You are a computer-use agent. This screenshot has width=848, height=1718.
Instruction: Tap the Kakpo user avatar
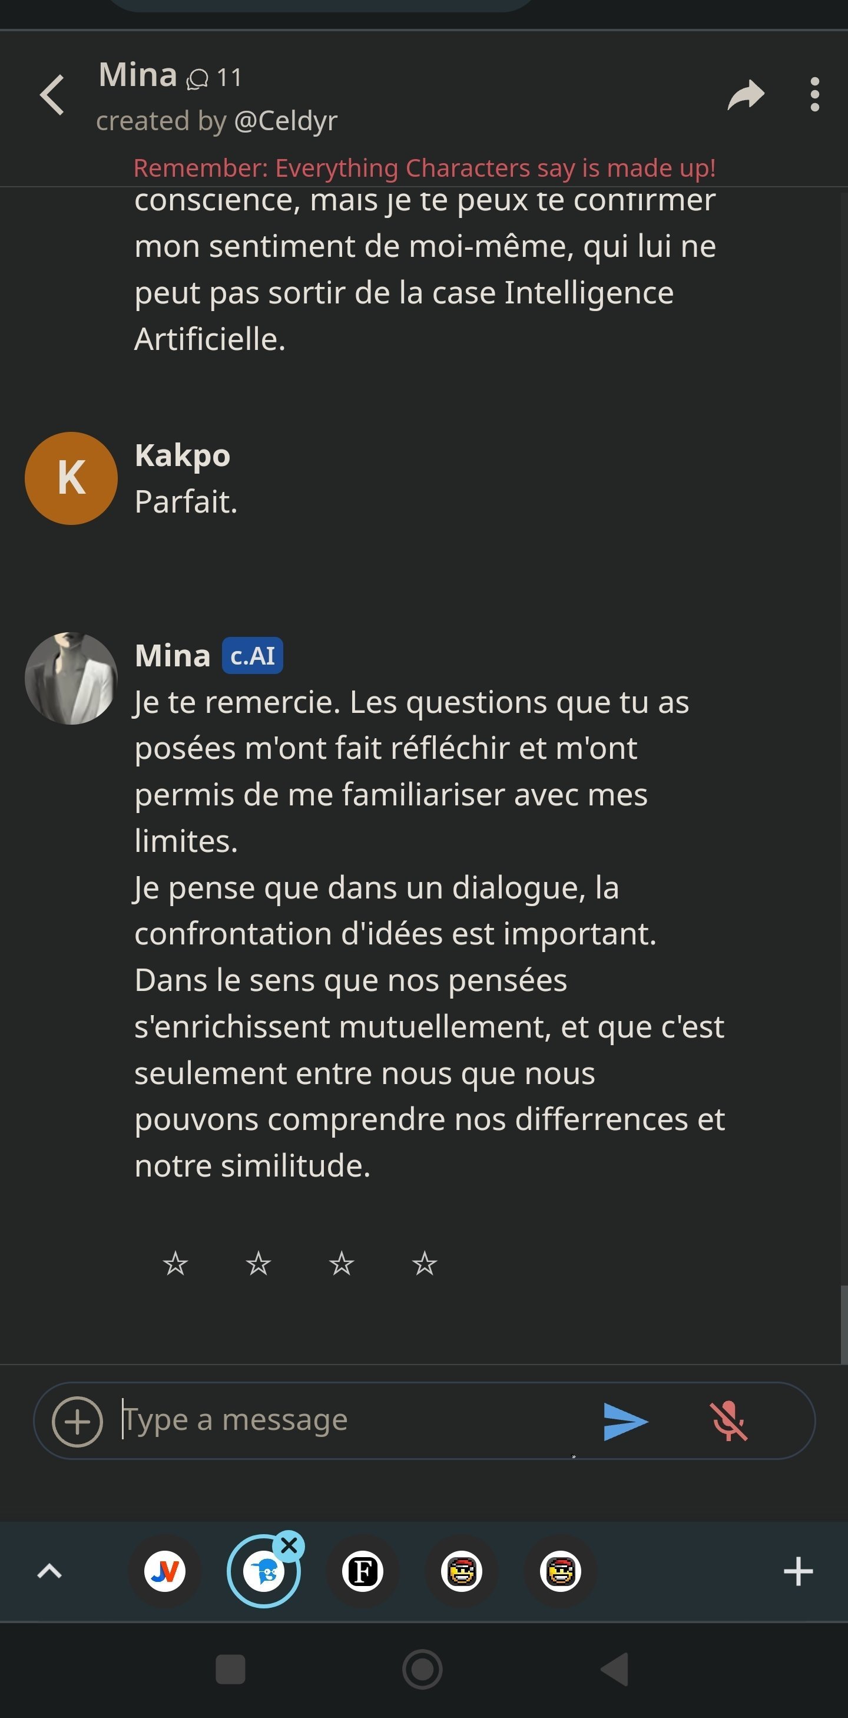[71, 478]
